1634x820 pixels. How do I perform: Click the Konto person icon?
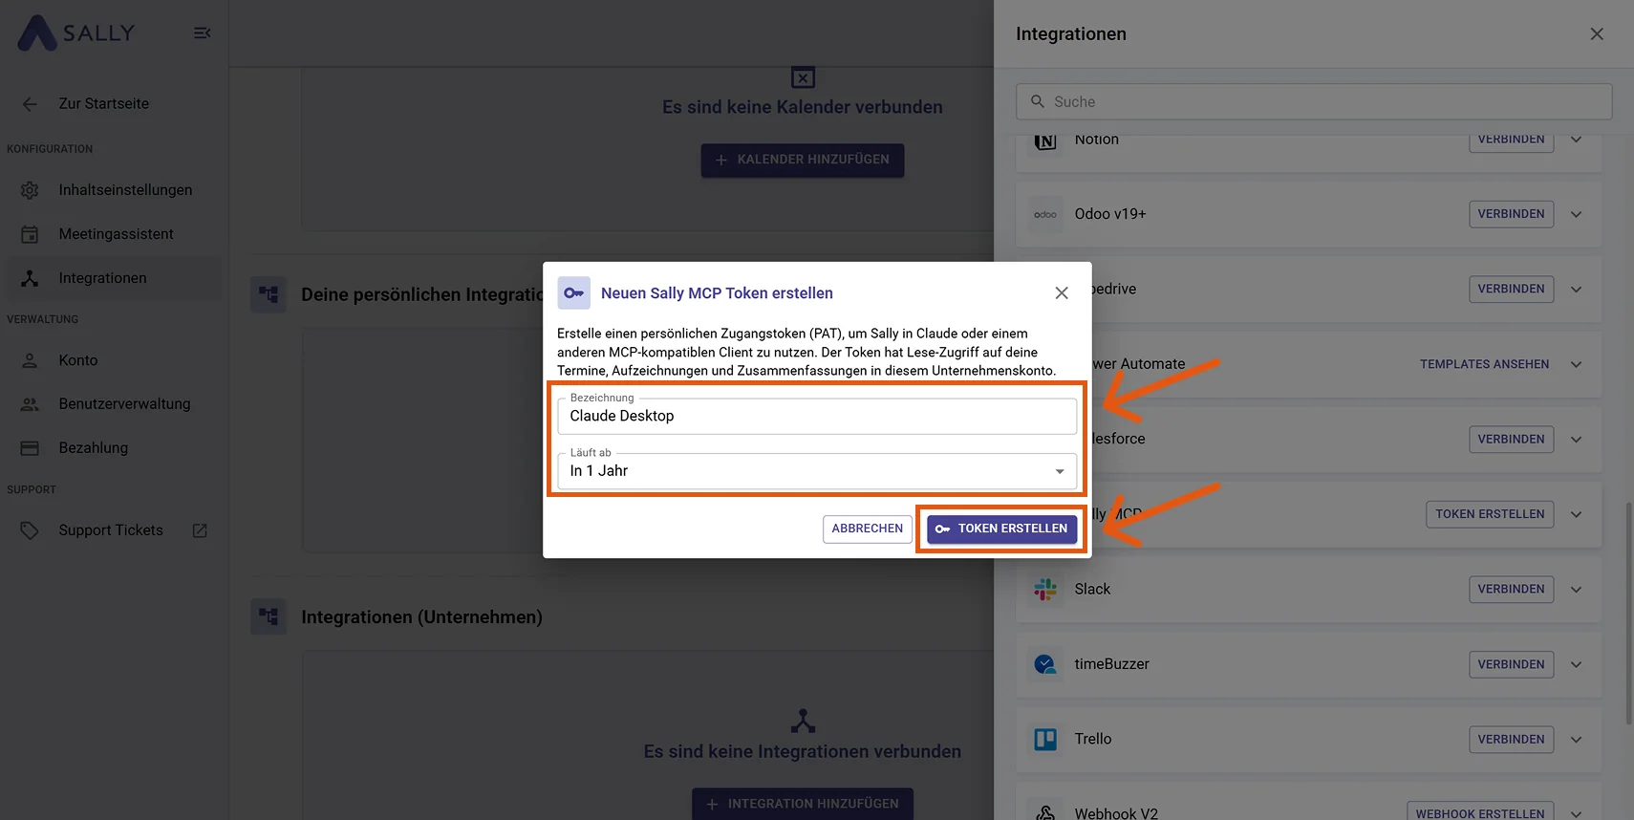coord(30,360)
